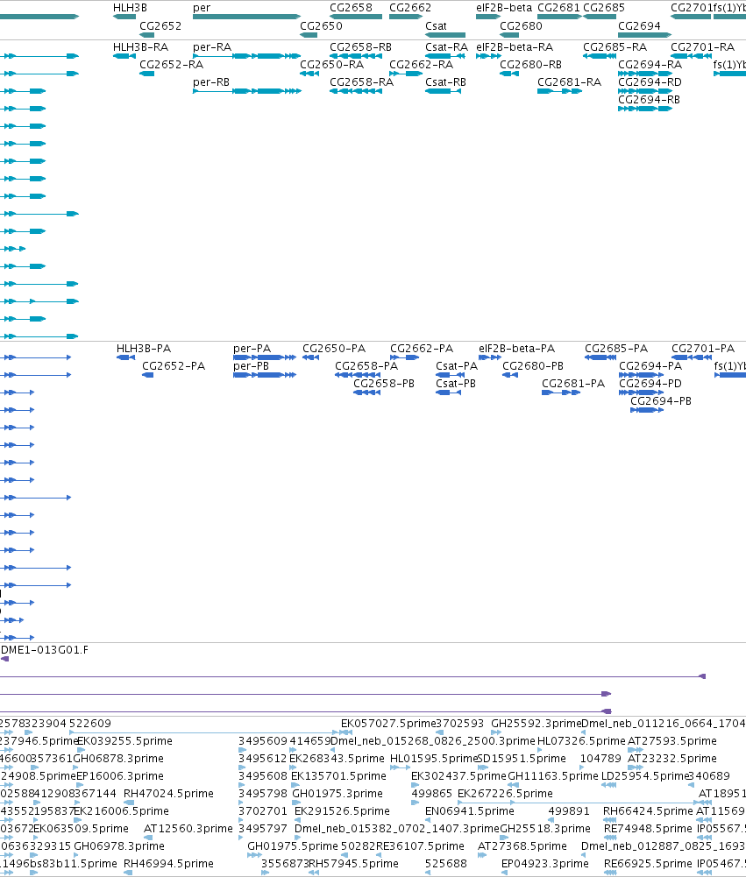Click the DME1-013G01.F feature label
746x877 pixels.
click(x=45, y=650)
